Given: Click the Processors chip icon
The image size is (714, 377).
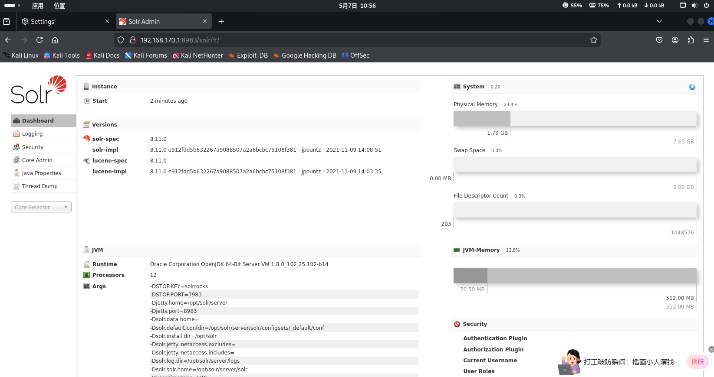Looking at the screenshot, I should pos(87,275).
